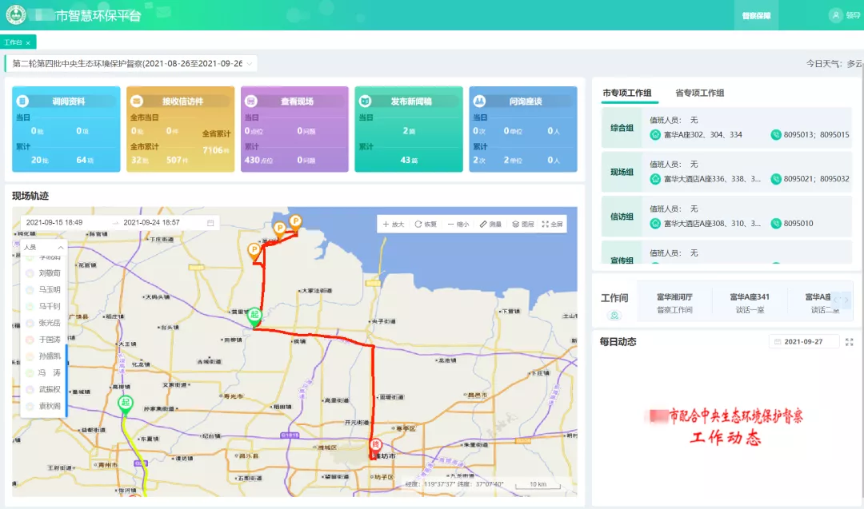Show previous workroom with left arrow

pos(836,300)
